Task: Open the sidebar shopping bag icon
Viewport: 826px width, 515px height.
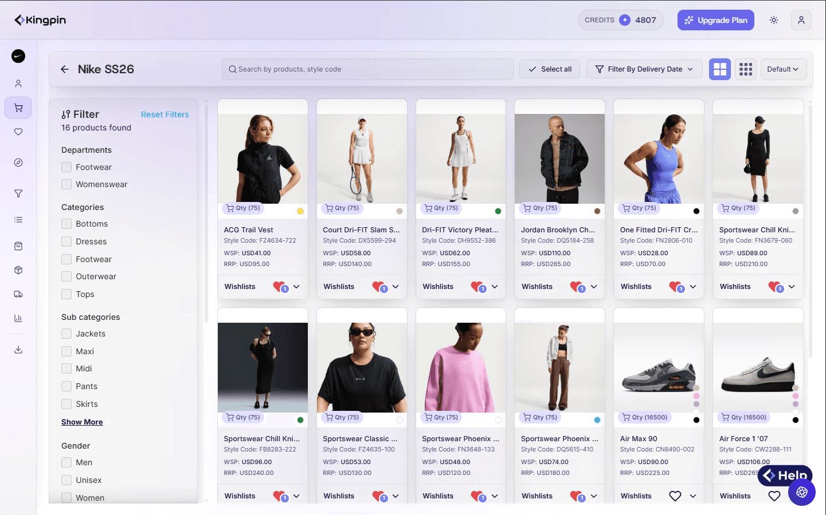Action: click(x=18, y=246)
